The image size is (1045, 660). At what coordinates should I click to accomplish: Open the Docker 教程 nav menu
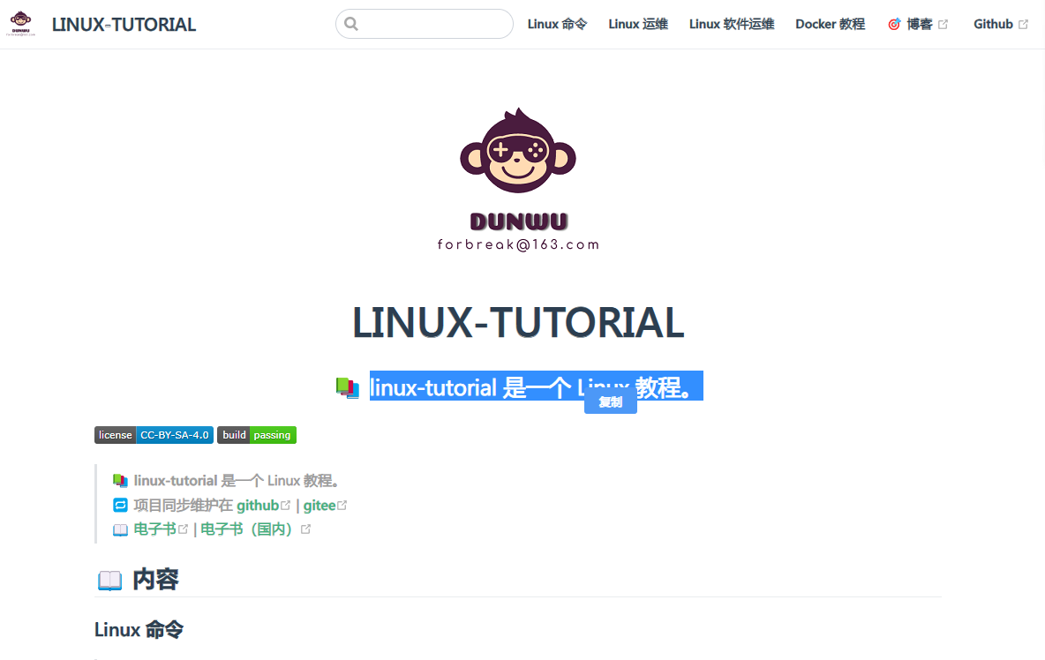pos(831,24)
